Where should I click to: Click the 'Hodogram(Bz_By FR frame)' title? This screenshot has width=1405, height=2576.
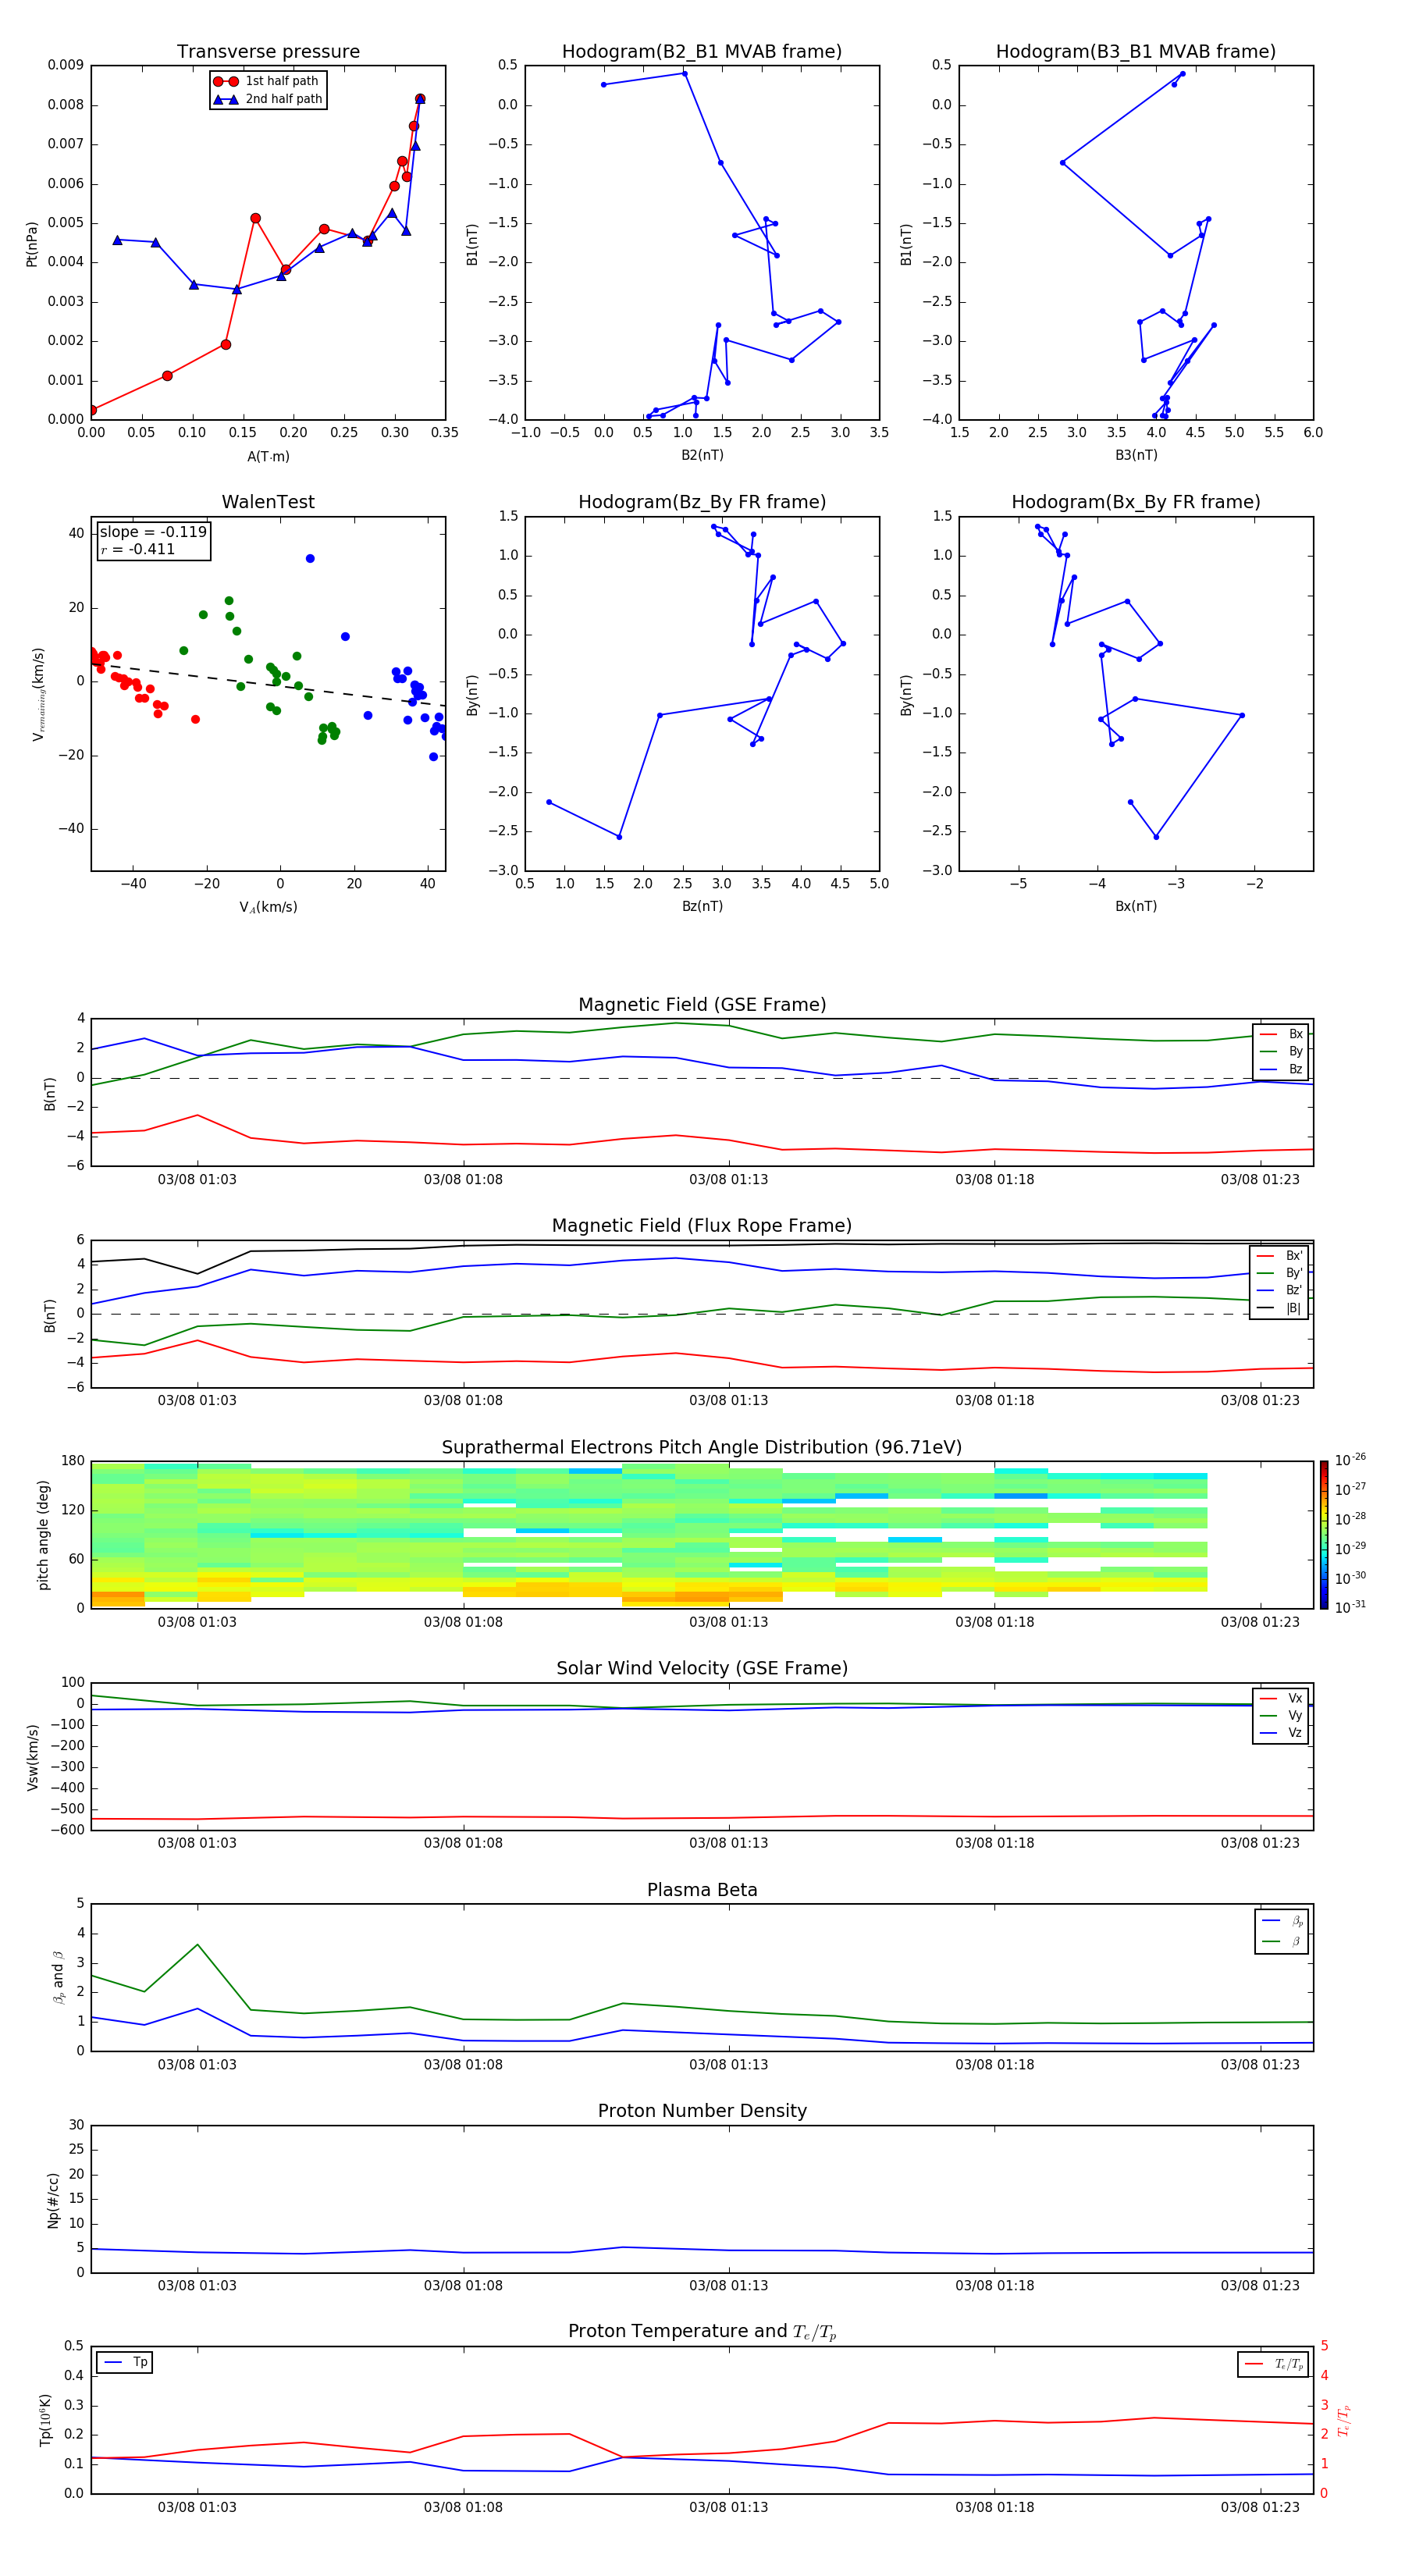click(702, 502)
